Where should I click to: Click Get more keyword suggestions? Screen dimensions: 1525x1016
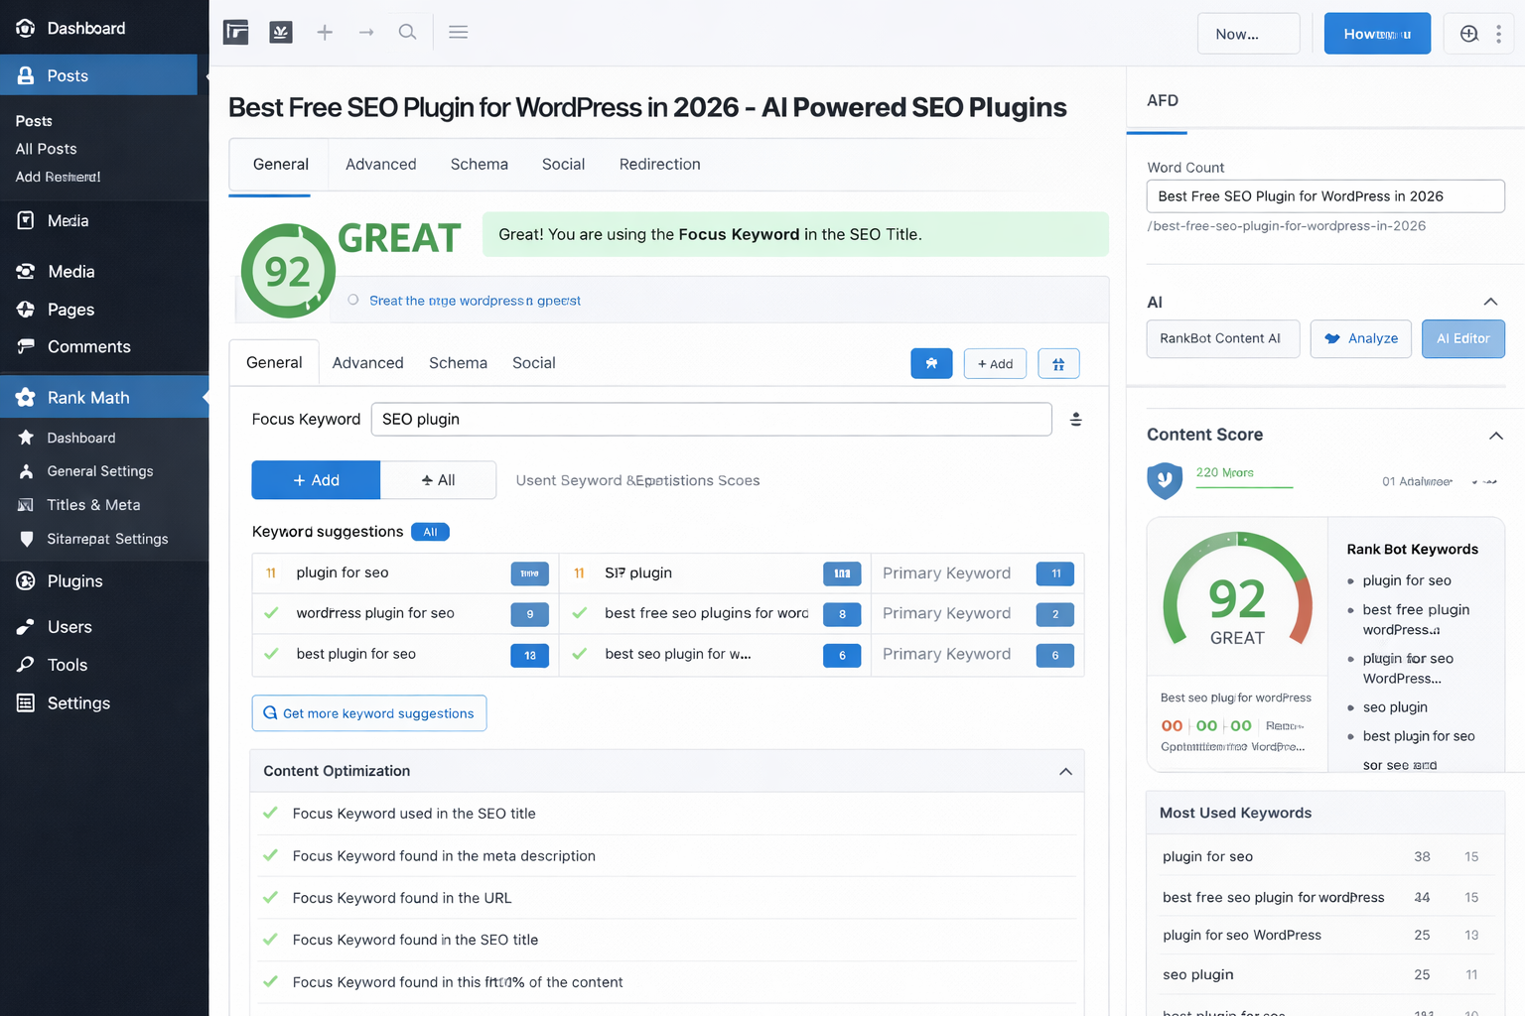[369, 713]
